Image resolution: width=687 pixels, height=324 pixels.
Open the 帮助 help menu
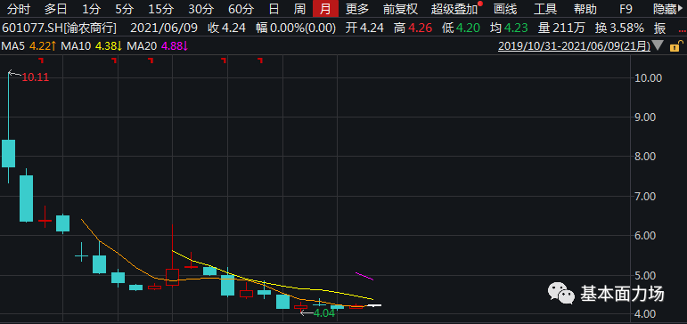pyautogui.click(x=585, y=8)
